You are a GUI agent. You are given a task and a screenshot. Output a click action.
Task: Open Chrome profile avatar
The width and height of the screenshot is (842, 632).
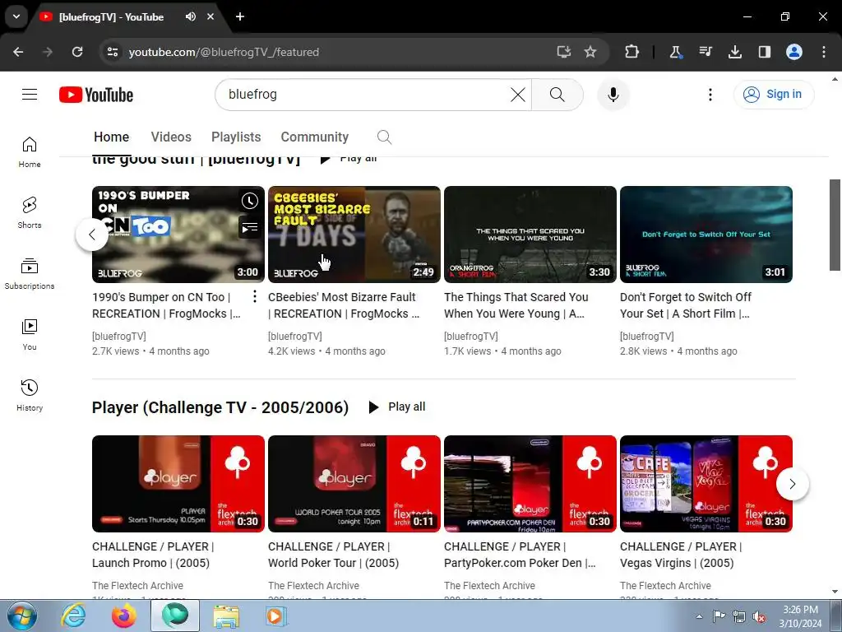(x=794, y=52)
